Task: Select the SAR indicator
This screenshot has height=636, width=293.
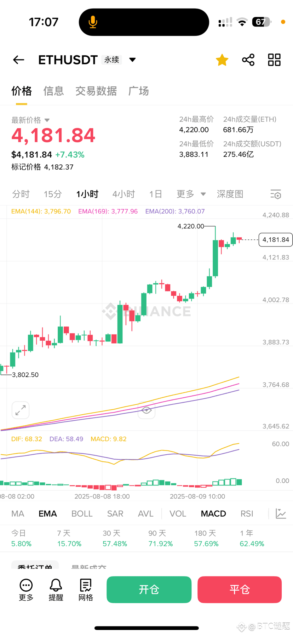Action: click(115, 513)
